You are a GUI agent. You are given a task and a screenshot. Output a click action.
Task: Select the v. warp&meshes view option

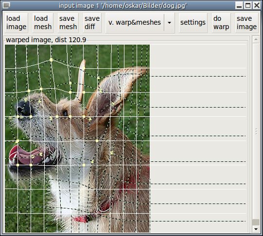pos(135,23)
